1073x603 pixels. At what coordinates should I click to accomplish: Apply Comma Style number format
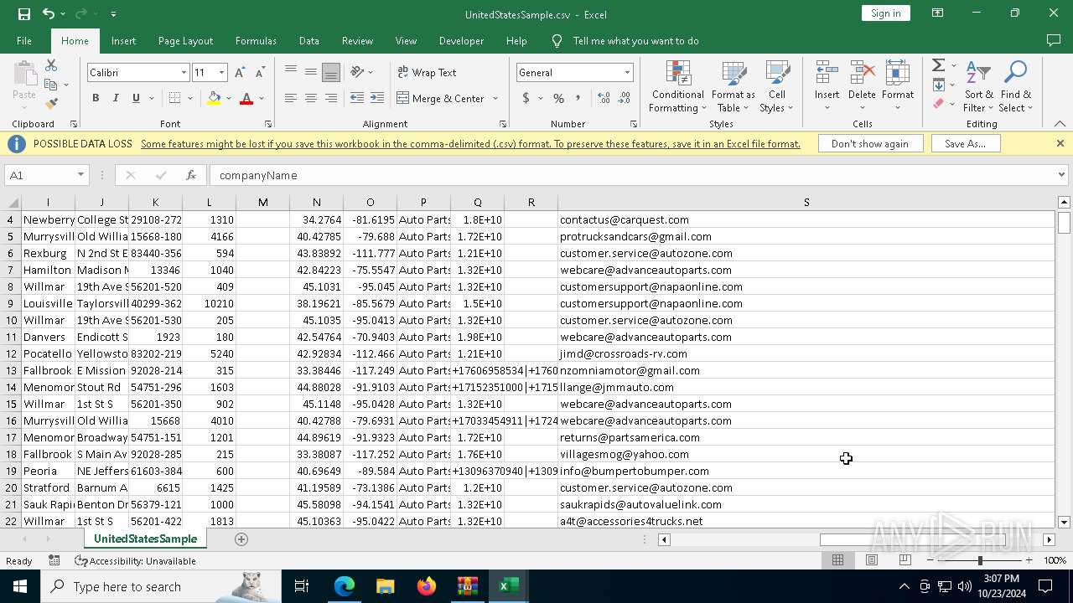pos(578,98)
